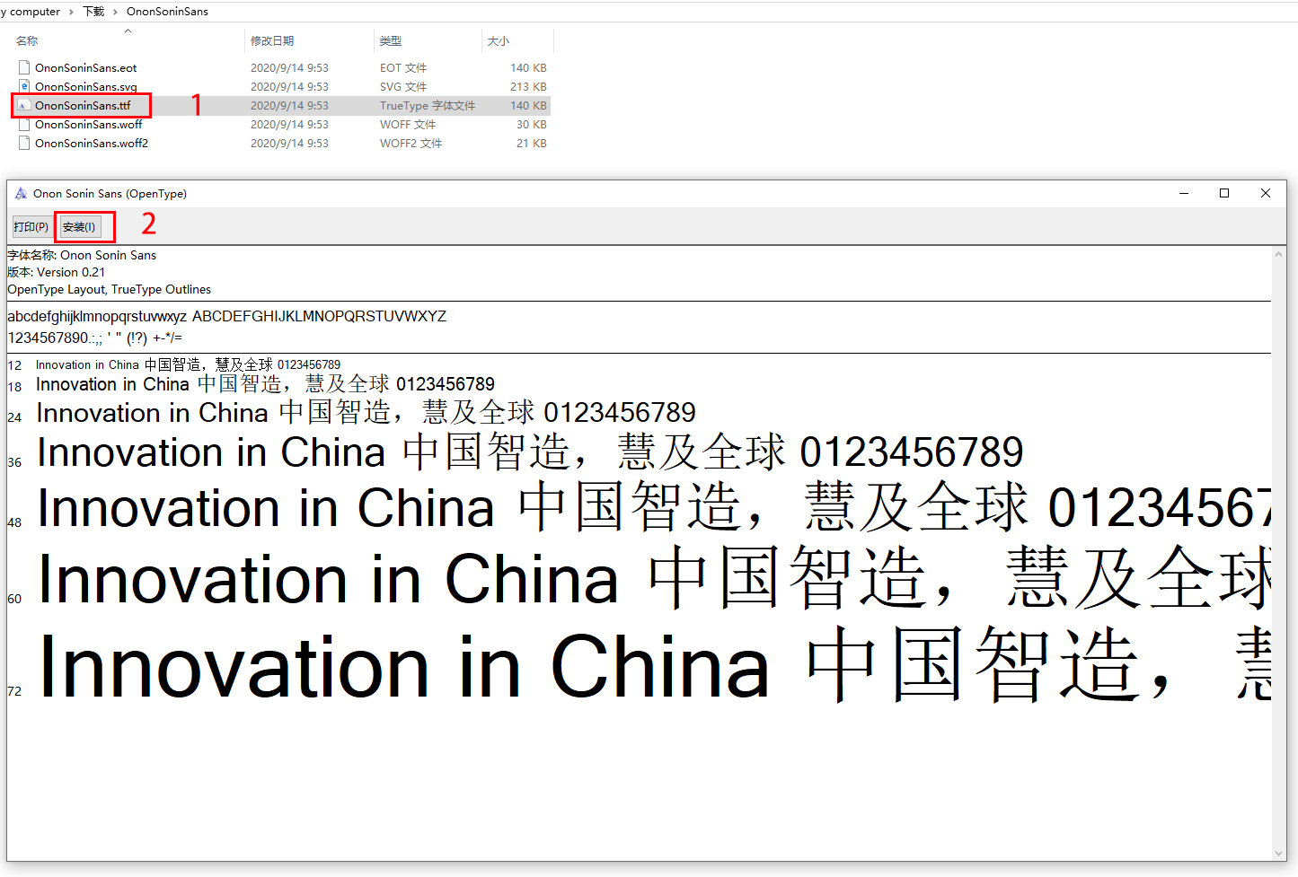Viewport: 1298px width, 877px height.
Task: Click the size 18 Innovation in China sample
Action: pos(265,384)
